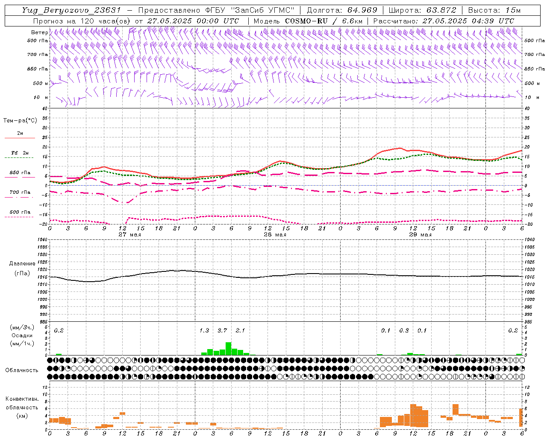Click the dotted 500 гПа temperature legend line

[19, 217]
